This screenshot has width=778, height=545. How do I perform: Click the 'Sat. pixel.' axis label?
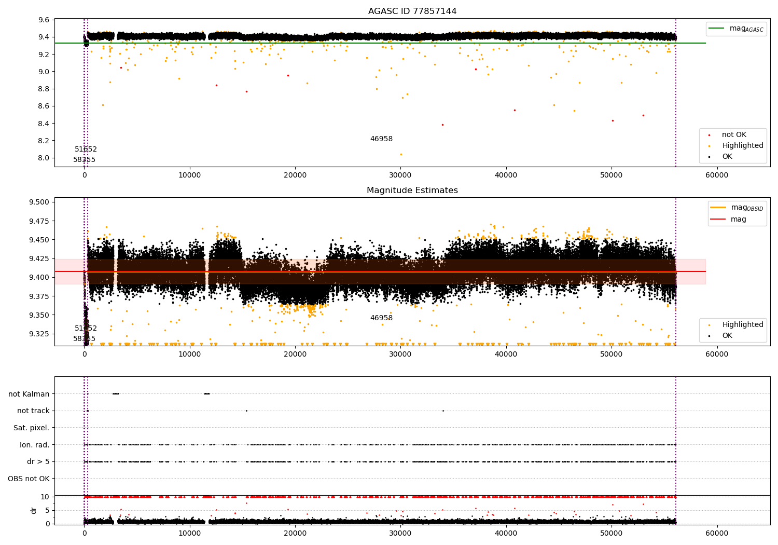tap(32, 428)
